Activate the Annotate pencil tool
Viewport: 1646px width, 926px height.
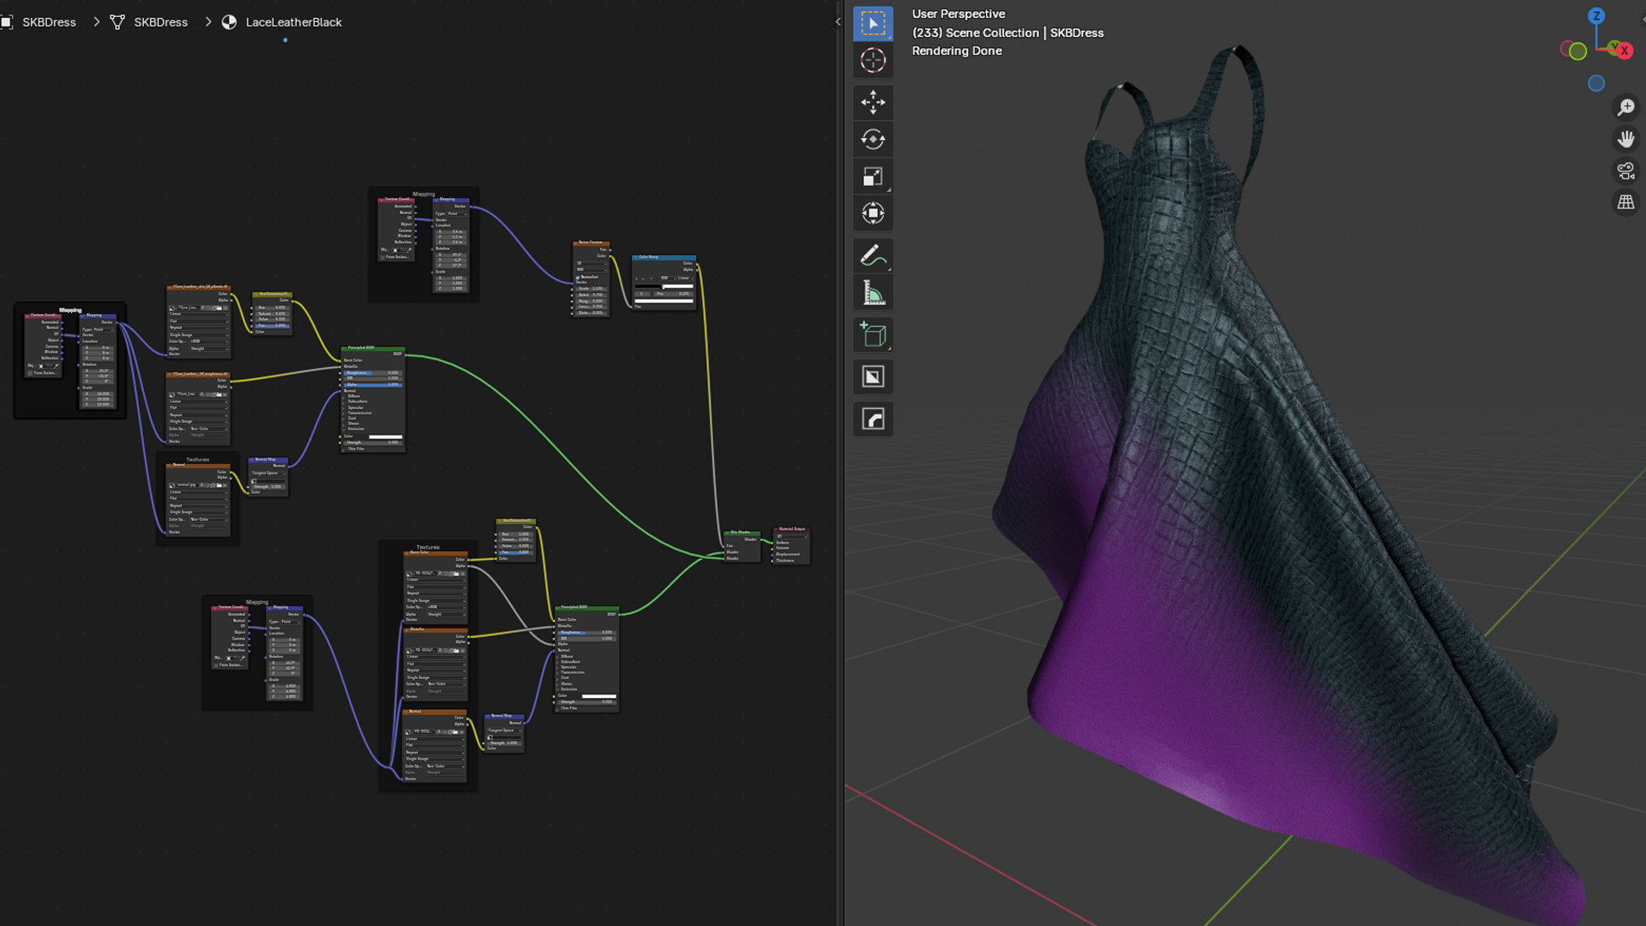coord(873,255)
